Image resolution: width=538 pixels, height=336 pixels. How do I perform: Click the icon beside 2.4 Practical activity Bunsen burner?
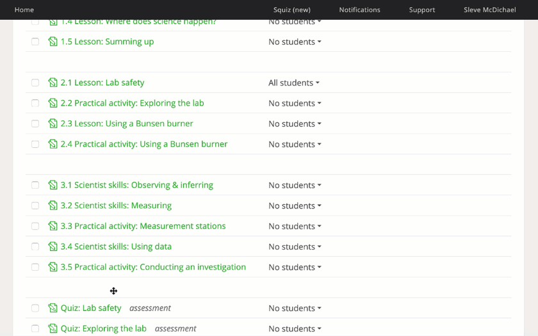point(53,144)
